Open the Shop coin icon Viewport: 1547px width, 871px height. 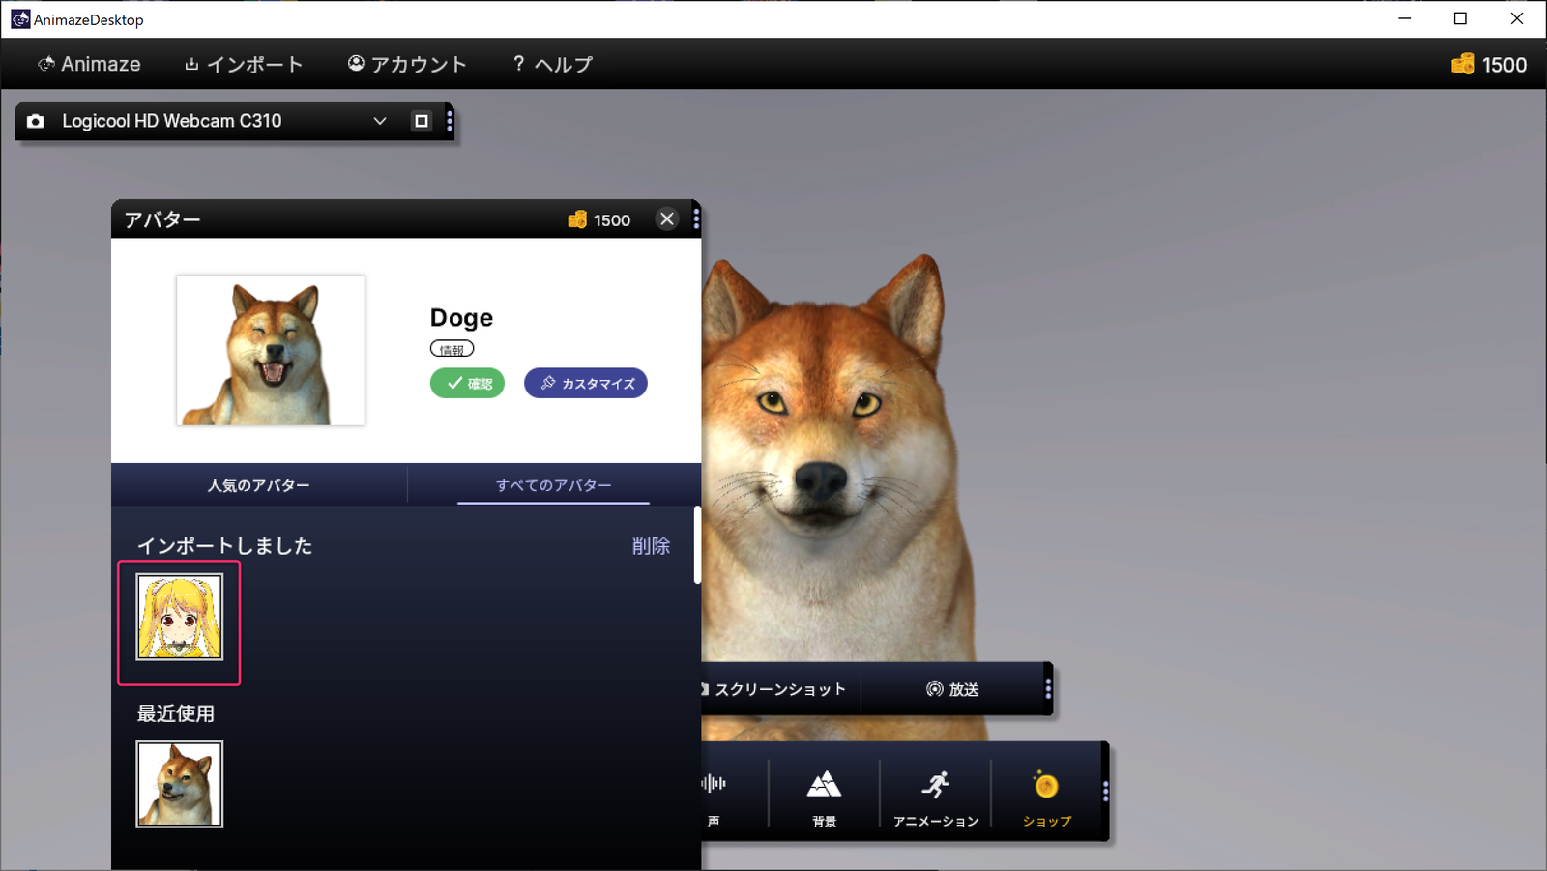click(1046, 786)
